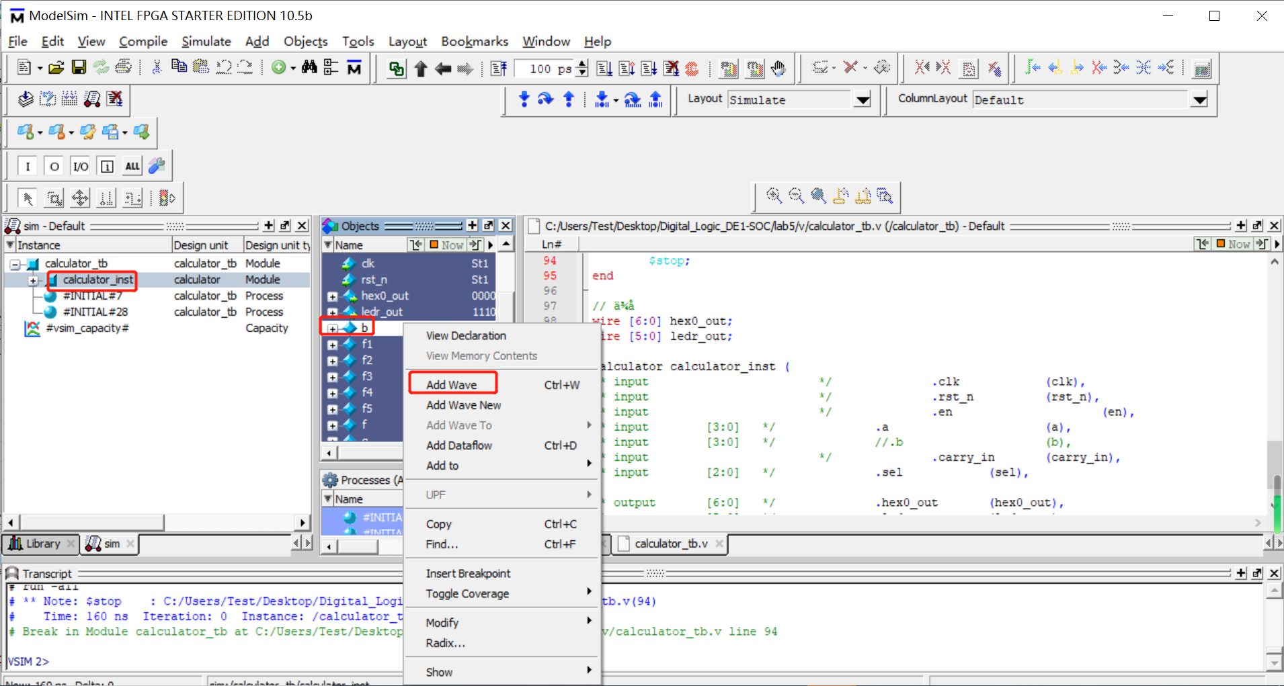
Task: Expand the f3 signal in Objects
Action: (332, 377)
